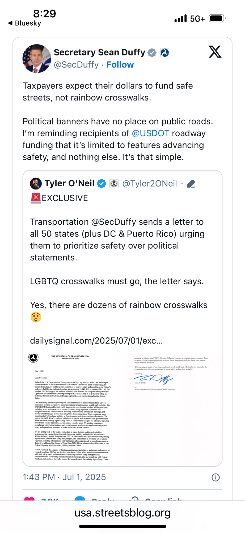Follow Secretary Sean Duffy
Screen dimensions: 245x533
coord(120,65)
